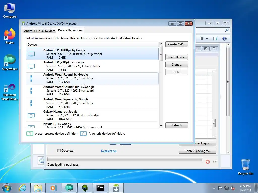This screenshot has height=193, width=258.
Task: Open view options dropdown arrow in Explorer
Action: (207, 39)
